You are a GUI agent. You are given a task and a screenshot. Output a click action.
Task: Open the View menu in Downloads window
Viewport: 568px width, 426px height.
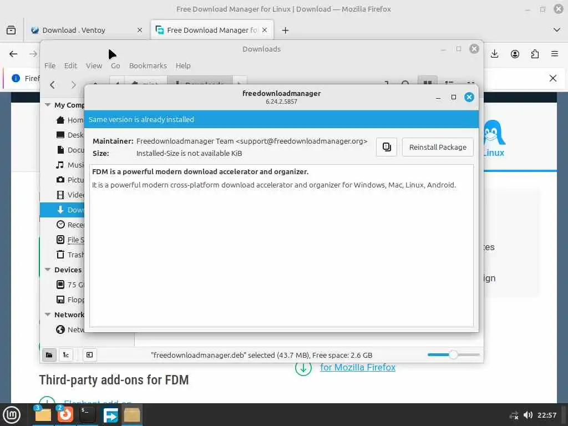pos(94,65)
